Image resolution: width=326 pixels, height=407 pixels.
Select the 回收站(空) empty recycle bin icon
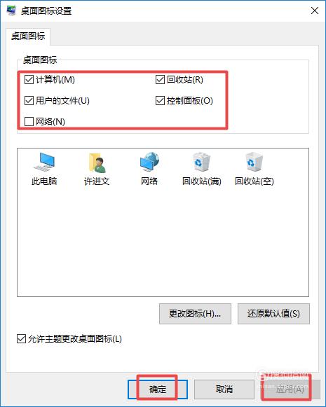pyautogui.click(x=254, y=169)
